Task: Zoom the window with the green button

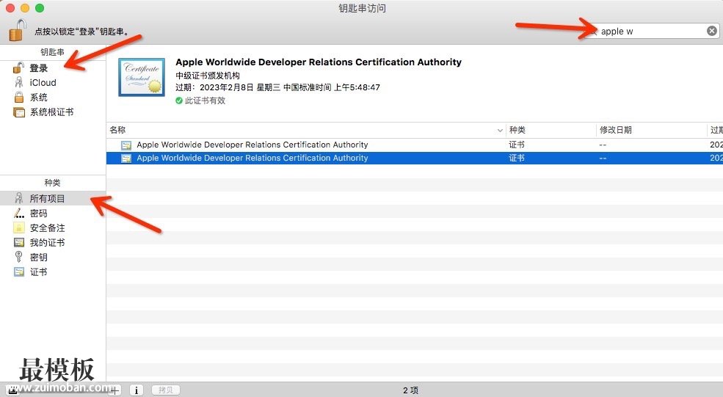Action: point(40,8)
